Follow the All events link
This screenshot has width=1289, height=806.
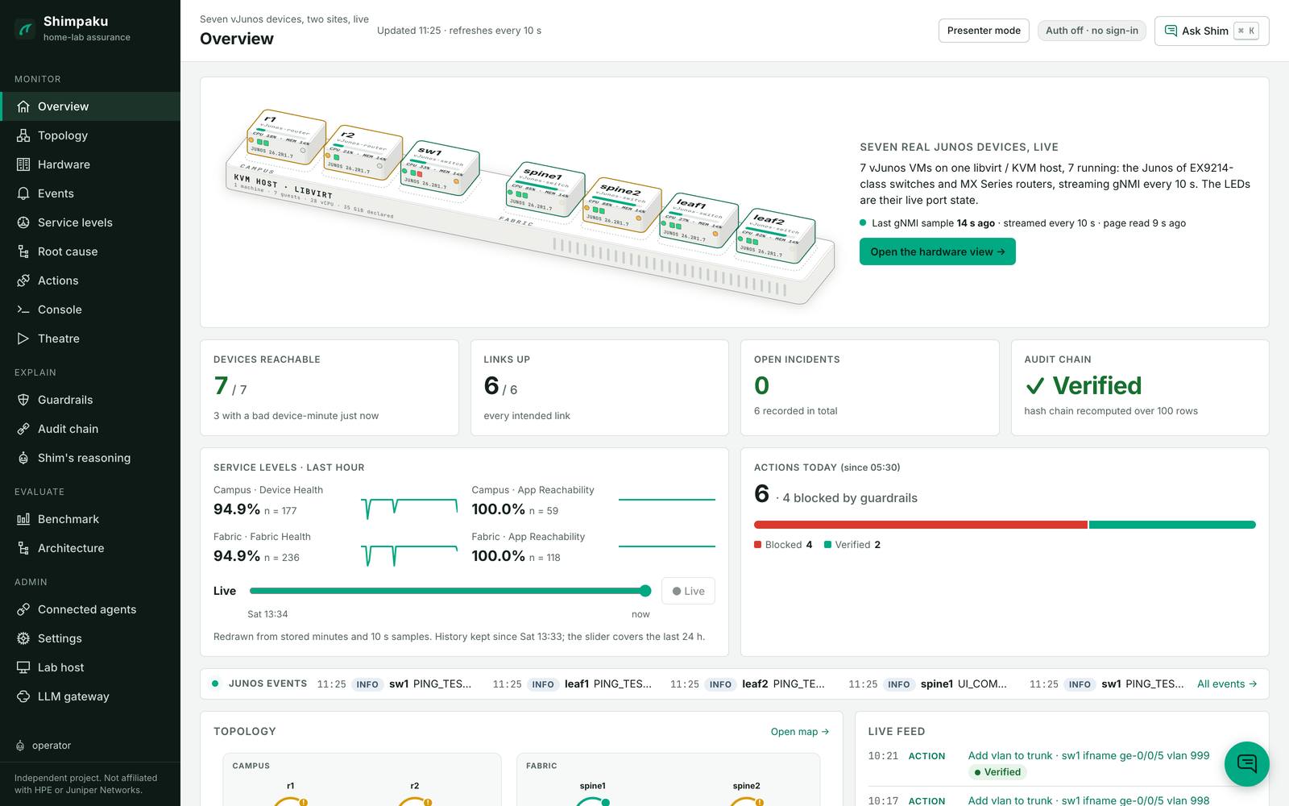pyautogui.click(x=1227, y=683)
